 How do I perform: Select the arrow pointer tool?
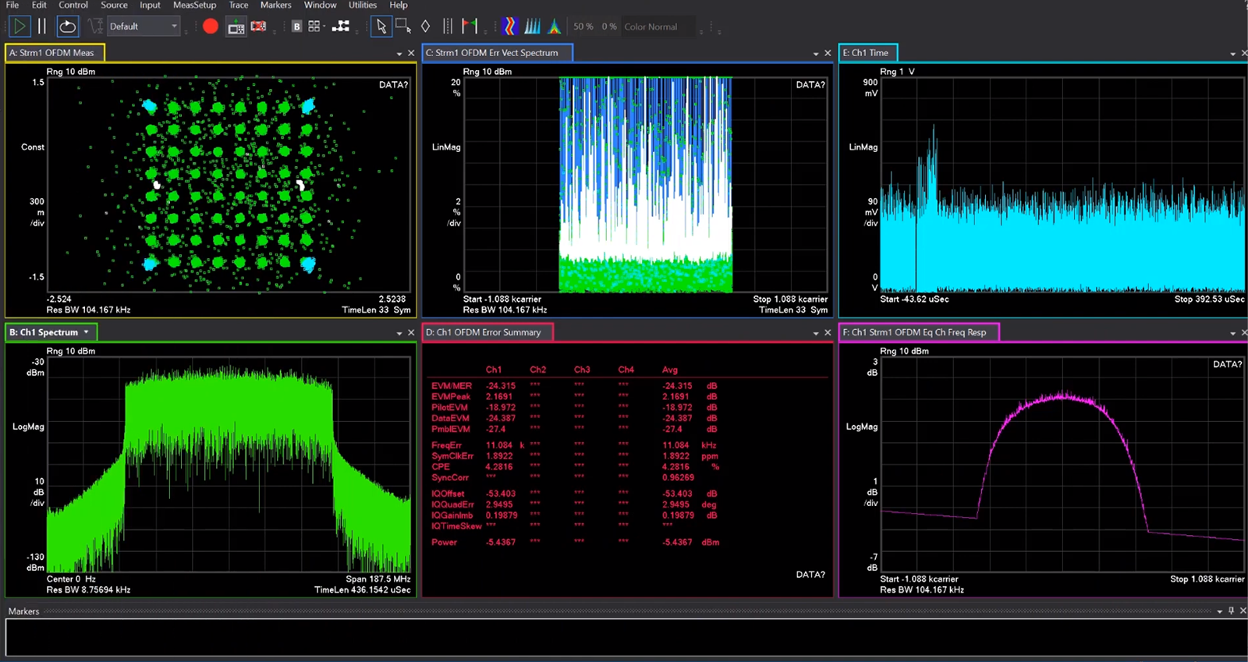tap(381, 27)
